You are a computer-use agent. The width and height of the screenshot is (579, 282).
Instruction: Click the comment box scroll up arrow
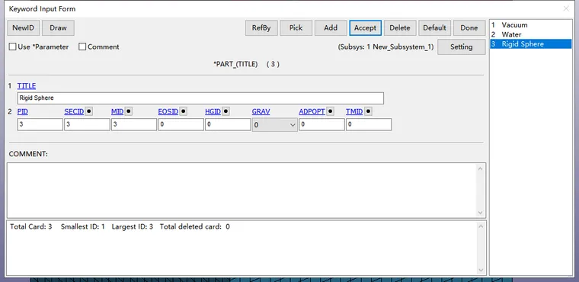[x=481, y=169]
